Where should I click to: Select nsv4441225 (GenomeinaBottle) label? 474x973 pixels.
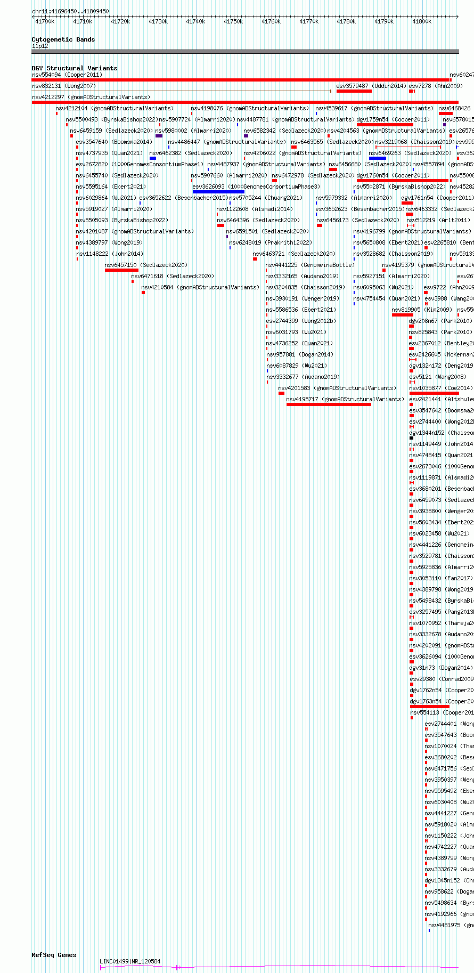310,265
